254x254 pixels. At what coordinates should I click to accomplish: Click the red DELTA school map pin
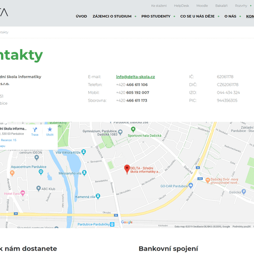[127, 169]
